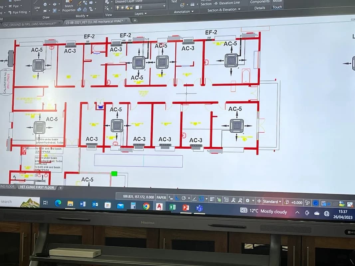This screenshot has width=355, height=266.
Task: Open Excel from the taskbar
Action: [x=172, y=207]
